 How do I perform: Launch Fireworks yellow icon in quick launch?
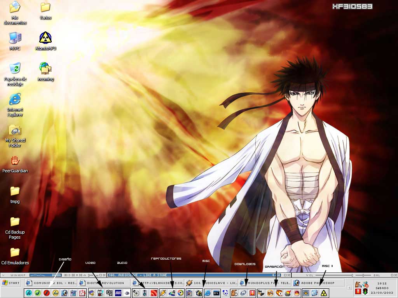click(x=56, y=293)
